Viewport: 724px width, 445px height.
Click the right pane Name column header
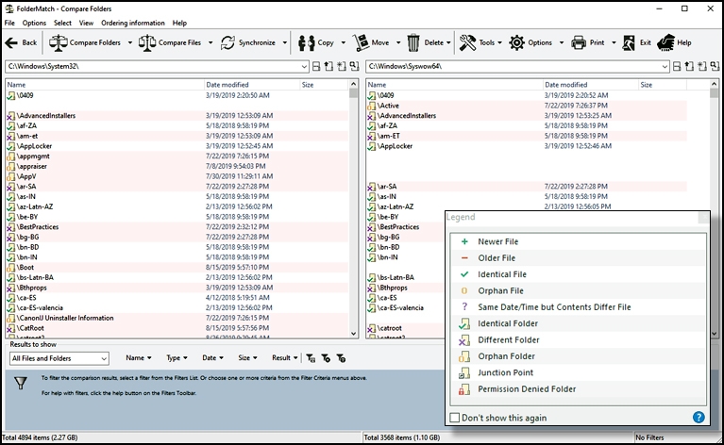click(378, 85)
